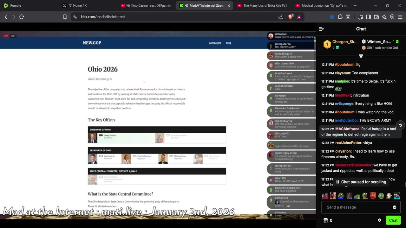406x228 pixels.
Task: Expand the gift leaderboard down arrow
Action: pyautogui.click(x=361, y=56)
